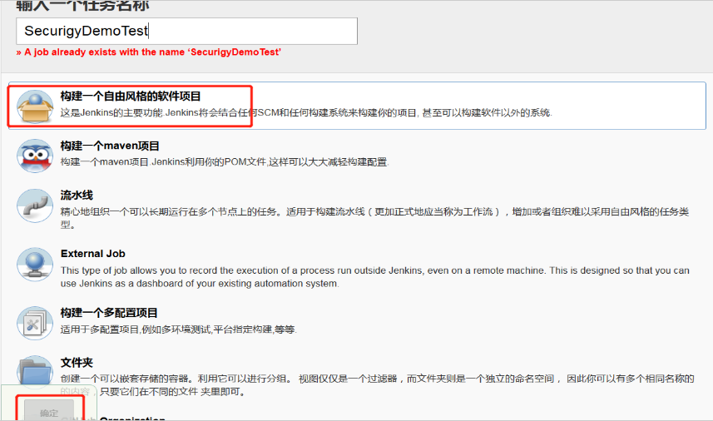
Task: Click the maven POM description text
Action: point(225,162)
